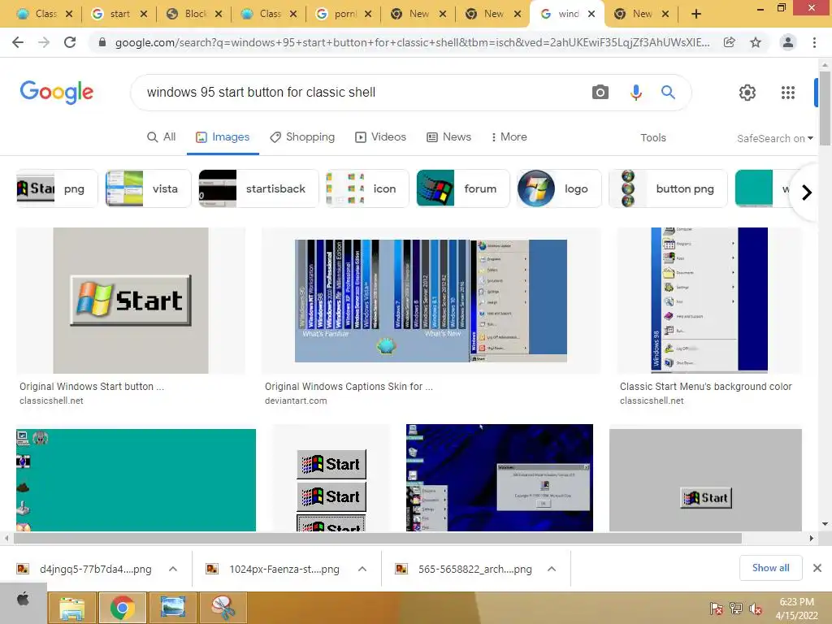Screen dimensions: 832x624
Task: Open a new browser tab
Action: [696, 15]
